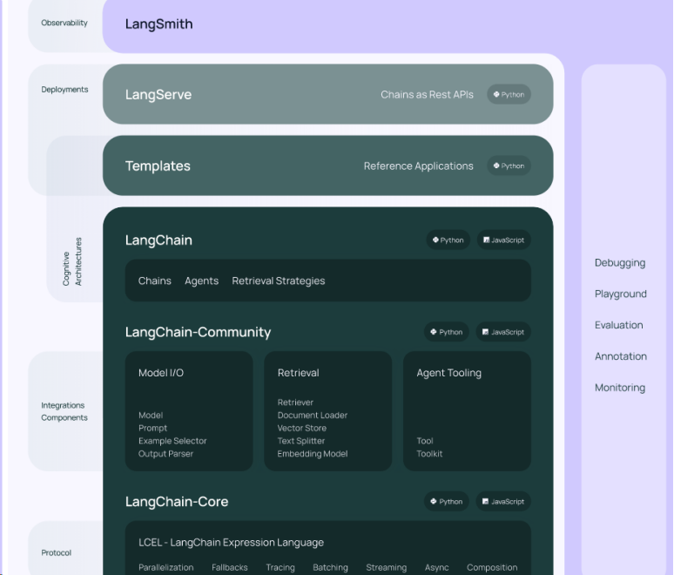Select Model under Model I/O
The width and height of the screenshot is (674, 575).
(x=151, y=416)
